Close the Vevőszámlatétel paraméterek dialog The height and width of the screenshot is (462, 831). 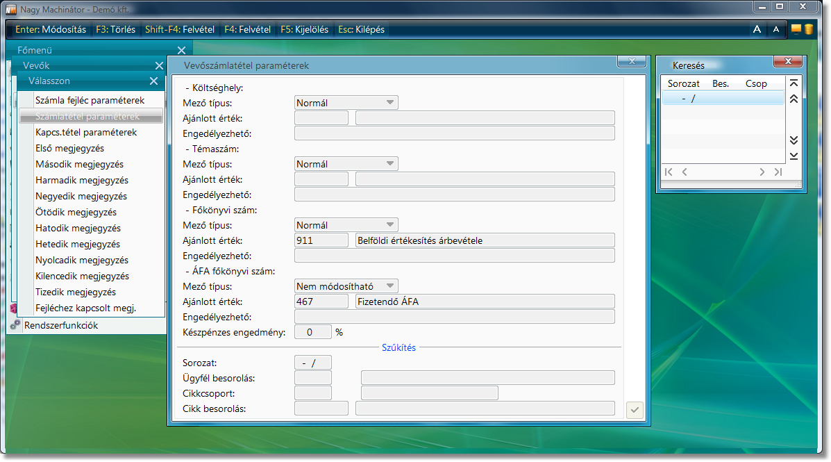tap(632, 62)
